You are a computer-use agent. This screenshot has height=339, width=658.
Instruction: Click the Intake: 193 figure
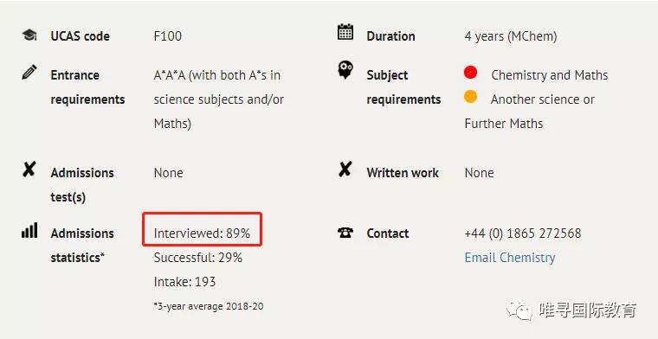click(x=184, y=282)
